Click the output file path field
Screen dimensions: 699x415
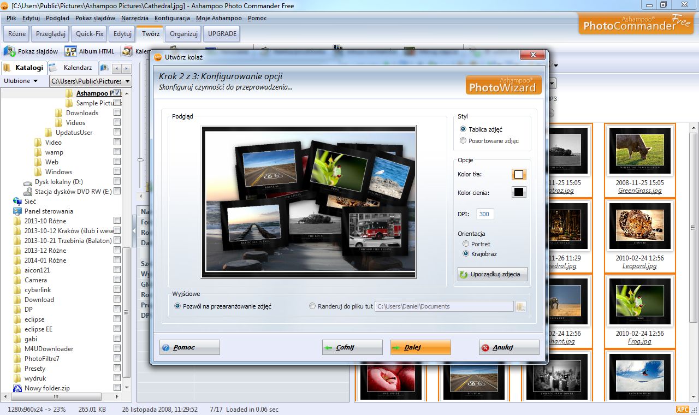pyautogui.click(x=444, y=306)
